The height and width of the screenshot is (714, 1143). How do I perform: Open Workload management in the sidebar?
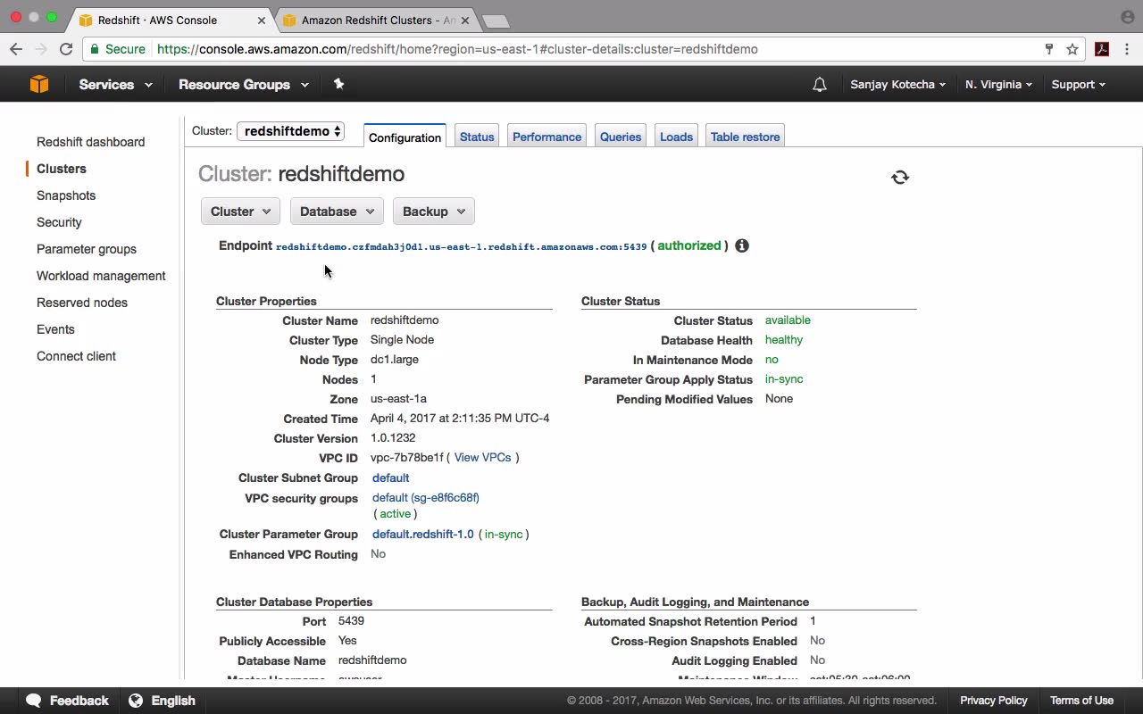(101, 276)
